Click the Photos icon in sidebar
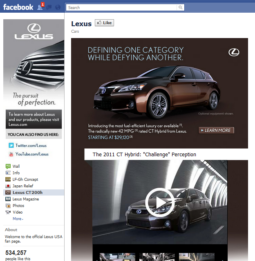The width and height of the screenshot is (255, 261). pyautogui.click(x=8, y=206)
